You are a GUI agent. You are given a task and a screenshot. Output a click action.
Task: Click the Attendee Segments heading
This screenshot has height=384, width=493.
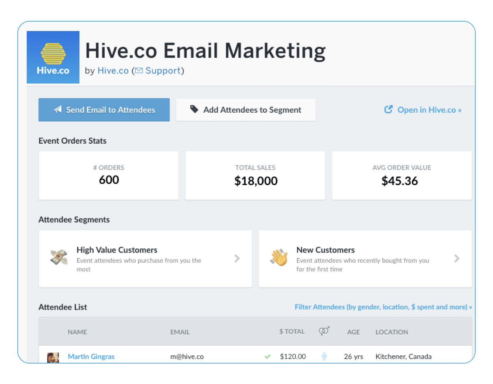point(74,220)
